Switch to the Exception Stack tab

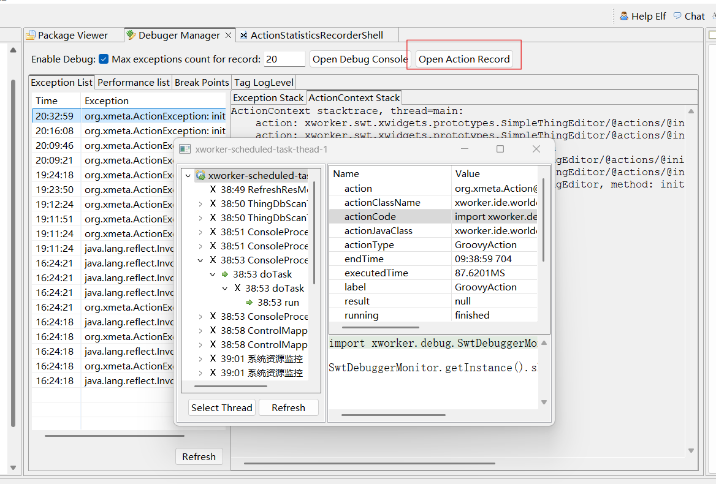(268, 97)
